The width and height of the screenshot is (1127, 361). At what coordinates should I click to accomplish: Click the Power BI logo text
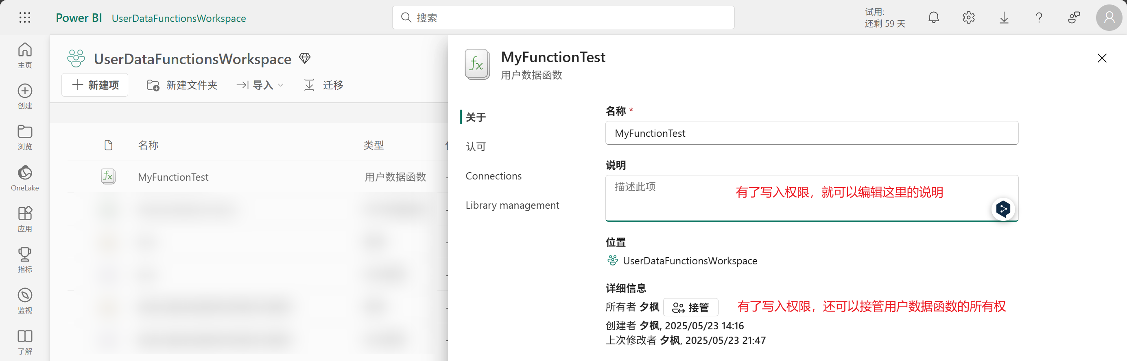coord(79,18)
